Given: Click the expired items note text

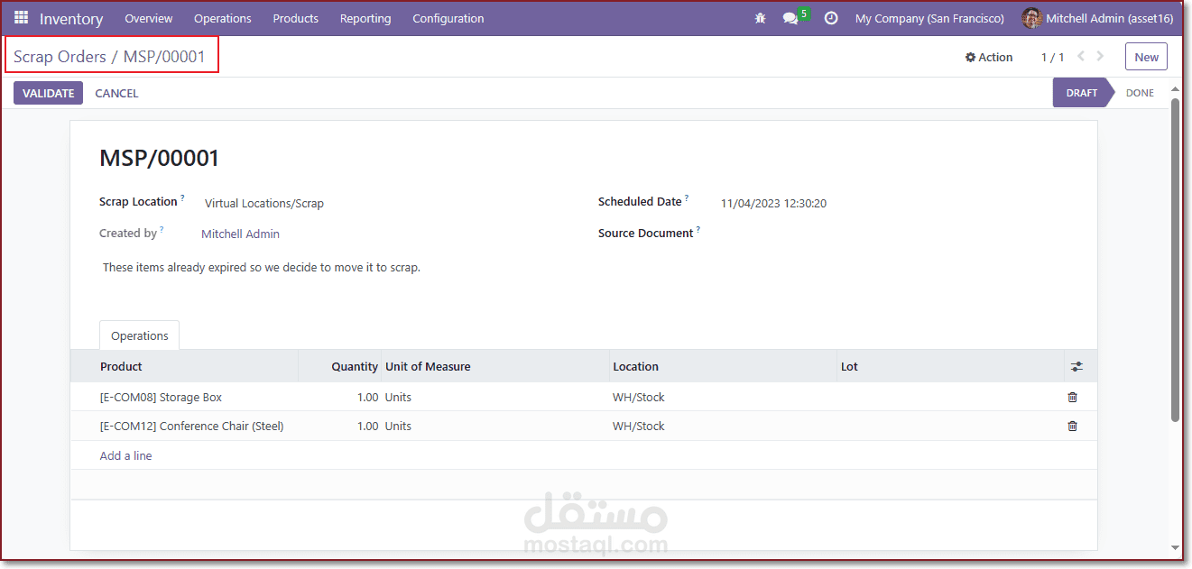Looking at the screenshot, I should pos(262,268).
